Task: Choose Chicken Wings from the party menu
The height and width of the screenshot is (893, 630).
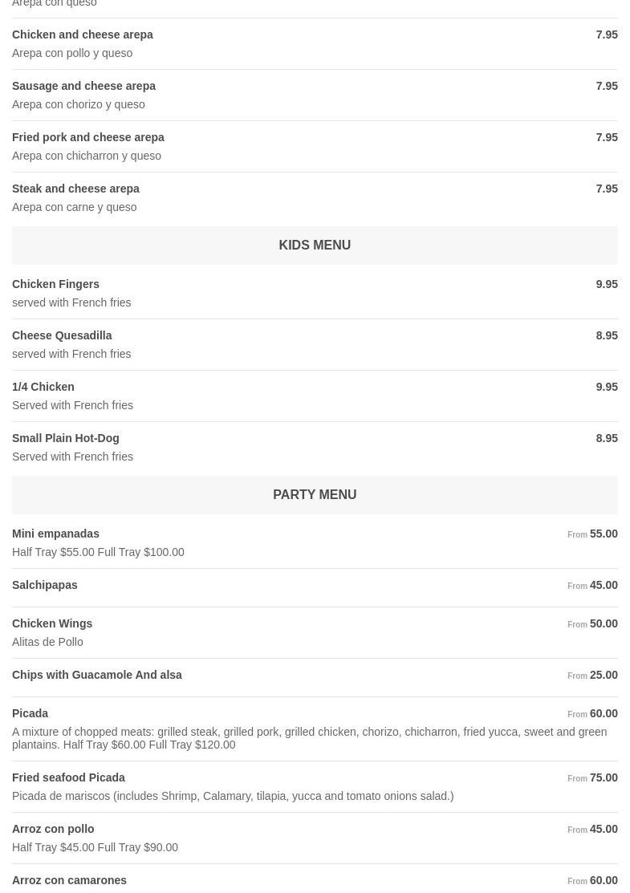Action: 52,624
